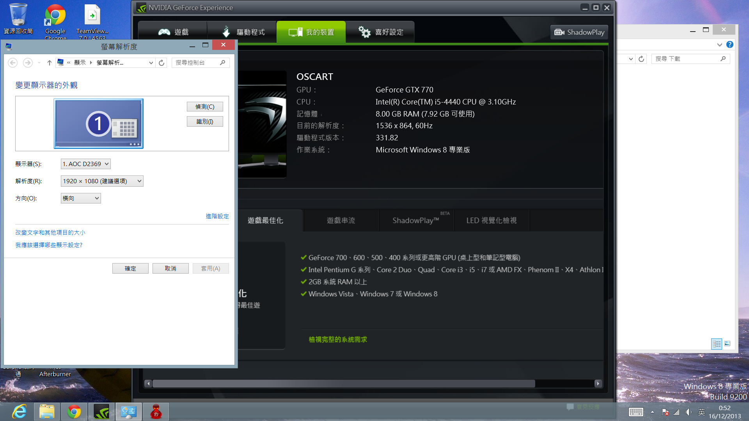The width and height of the screenshot is (749, 421).
Task: Switch to the 遊戲 tab
Action: (173, 32)
